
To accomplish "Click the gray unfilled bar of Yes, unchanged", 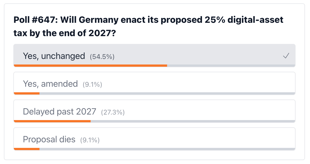I will [231, 66].
